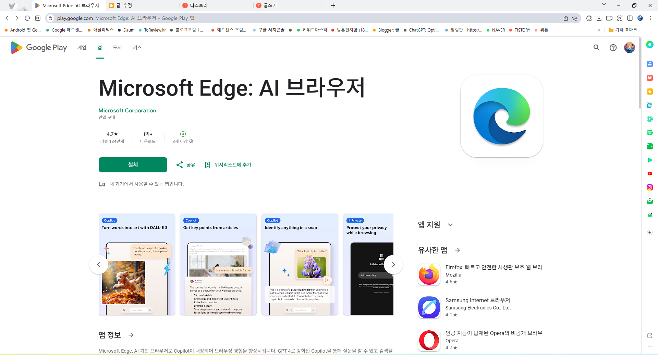The image size is (658, 355).
Task: Open the Webtoon sidebar icon
Action: tap(650, 133)
